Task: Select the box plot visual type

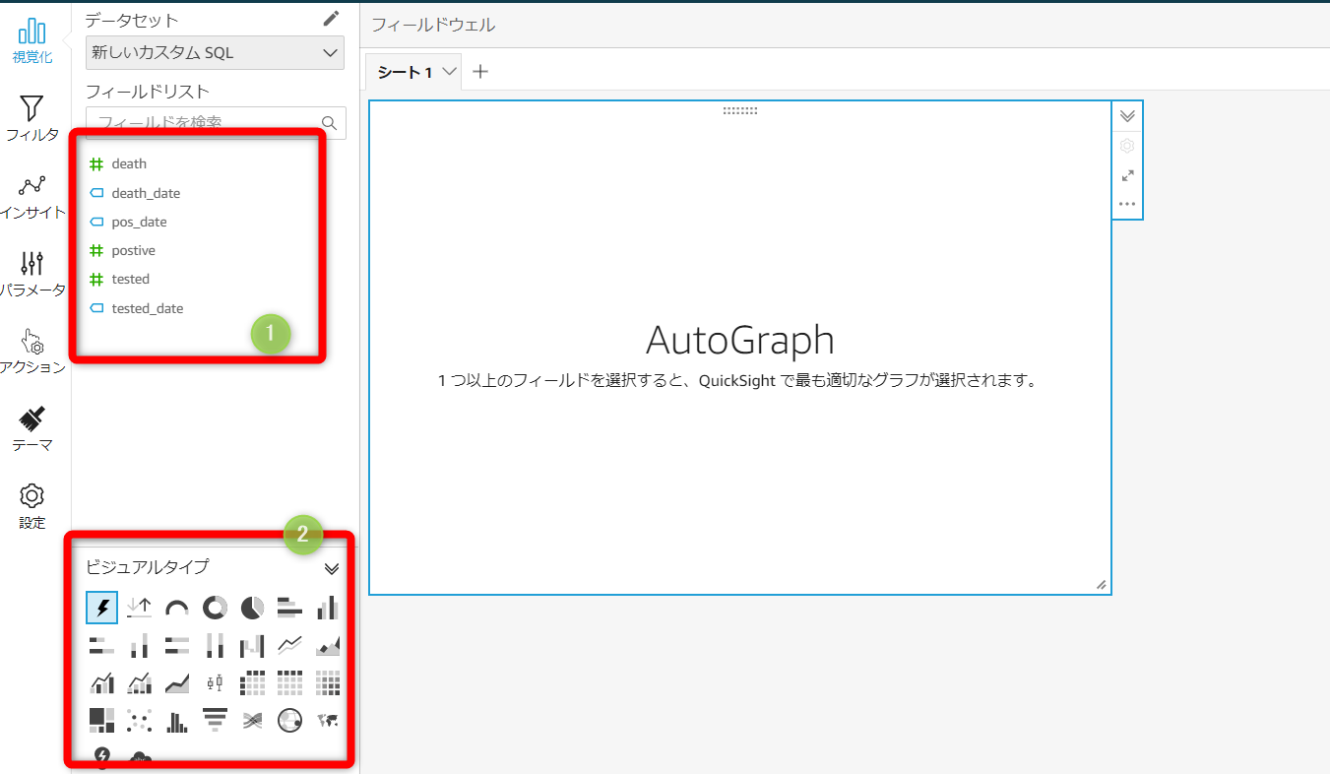Action: [215, 682]
